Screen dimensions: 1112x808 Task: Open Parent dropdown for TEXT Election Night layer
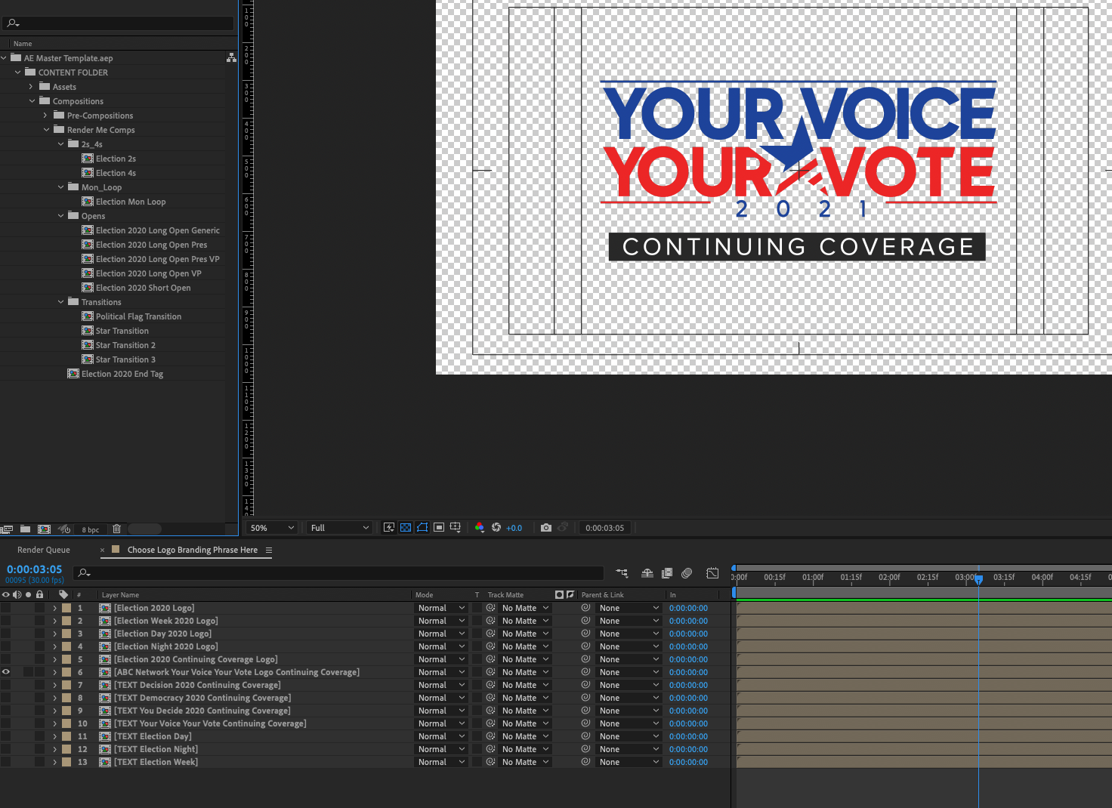coord(629,749)
